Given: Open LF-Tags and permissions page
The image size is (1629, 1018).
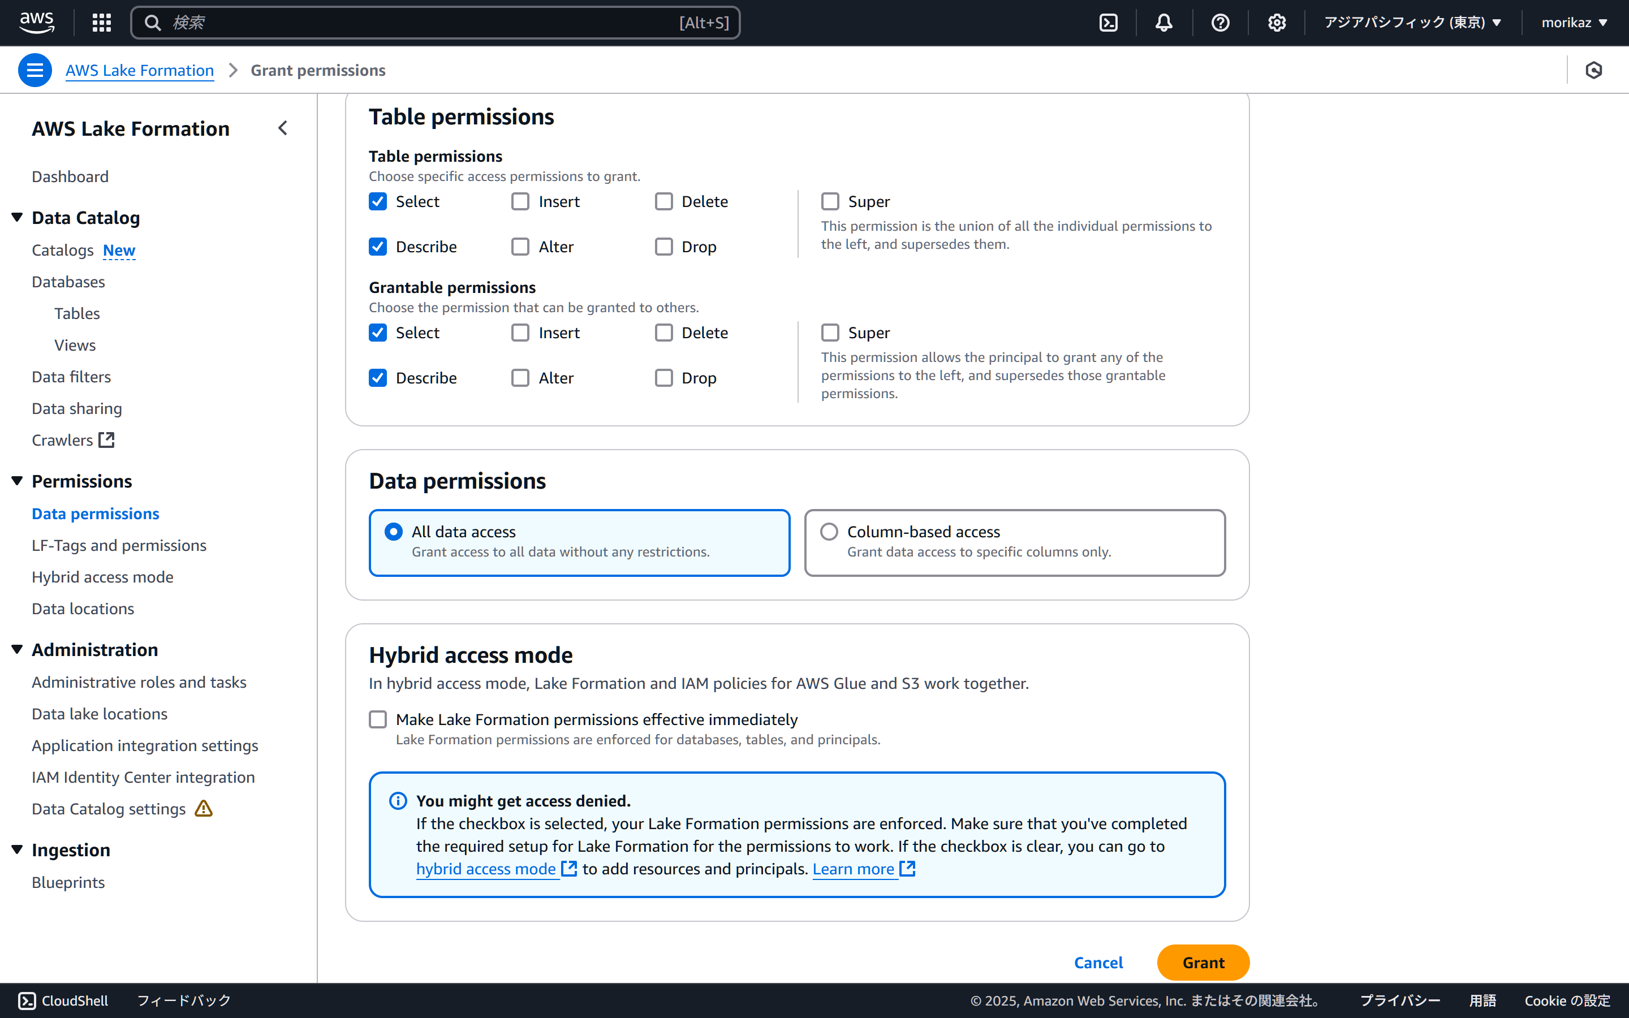Looking at the screenshot, I should (119, 545).
